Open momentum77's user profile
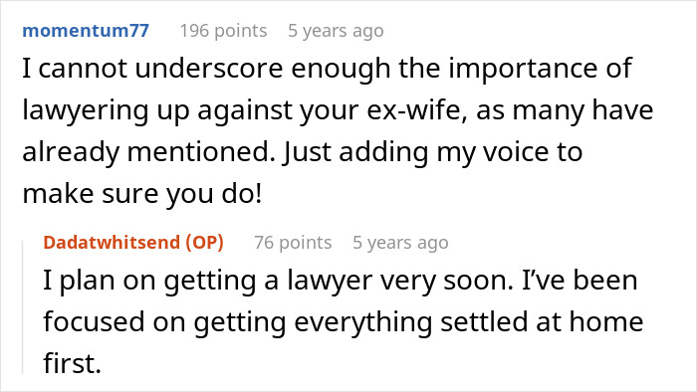 point(86,31)
